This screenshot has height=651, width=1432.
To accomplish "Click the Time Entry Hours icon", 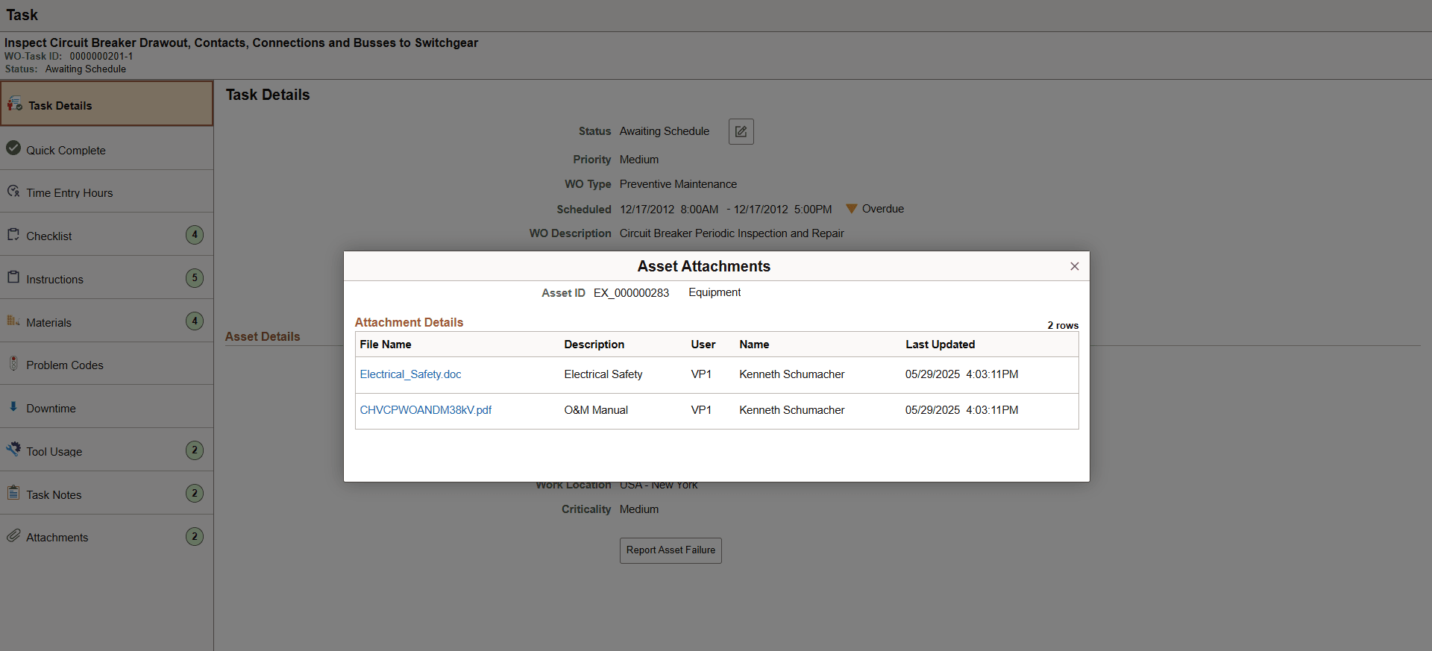I will click(13, 192).
